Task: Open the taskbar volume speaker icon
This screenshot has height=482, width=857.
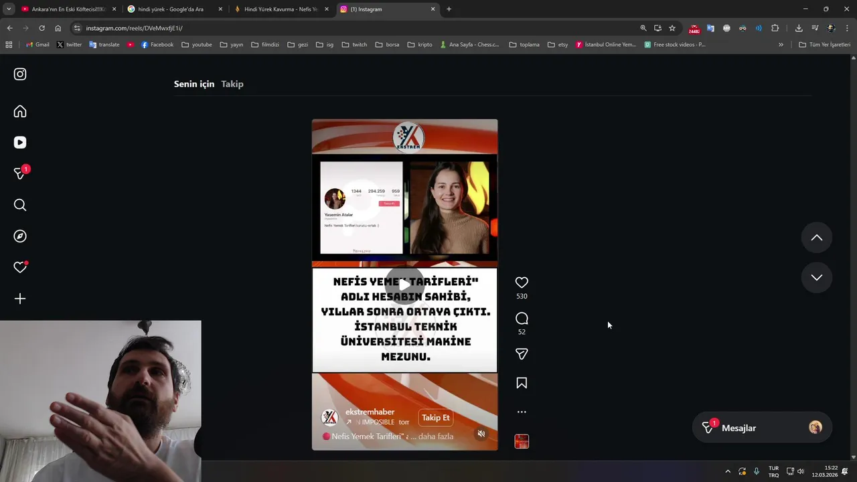Action: pos(801,471)
